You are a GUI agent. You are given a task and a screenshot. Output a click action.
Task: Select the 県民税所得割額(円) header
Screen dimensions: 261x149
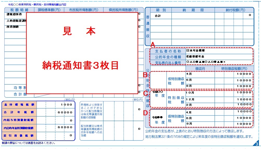coord(123,10)
